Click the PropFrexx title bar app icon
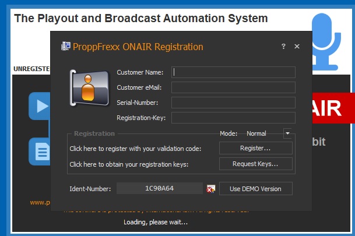Image resolution: width=355 pixels, height=236 pixels. (x=66, y=47)
